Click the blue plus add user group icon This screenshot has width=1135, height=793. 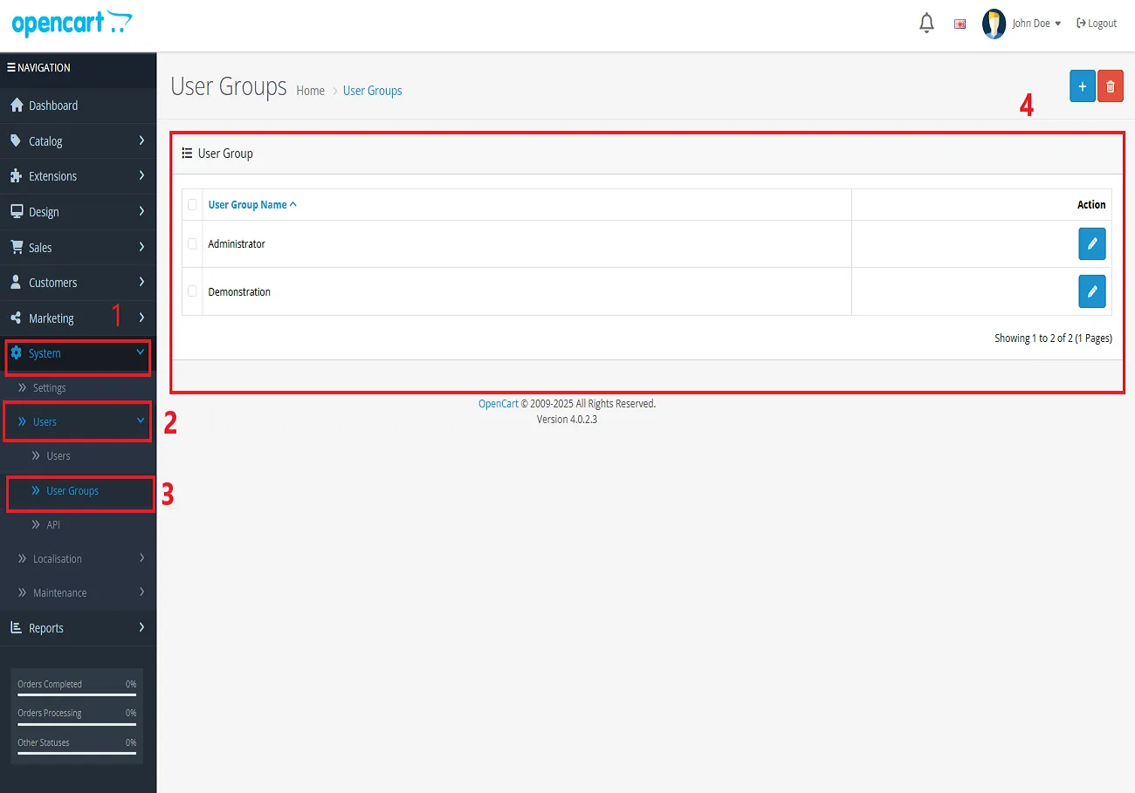pyautogui.click(x=1082, y=86)
